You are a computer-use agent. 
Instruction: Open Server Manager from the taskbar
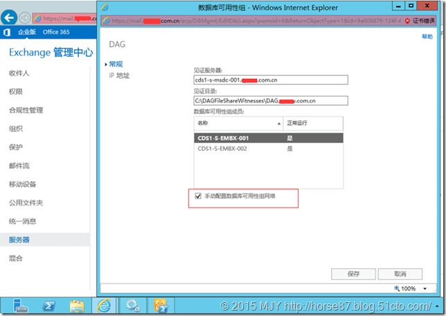click(21, 305)
